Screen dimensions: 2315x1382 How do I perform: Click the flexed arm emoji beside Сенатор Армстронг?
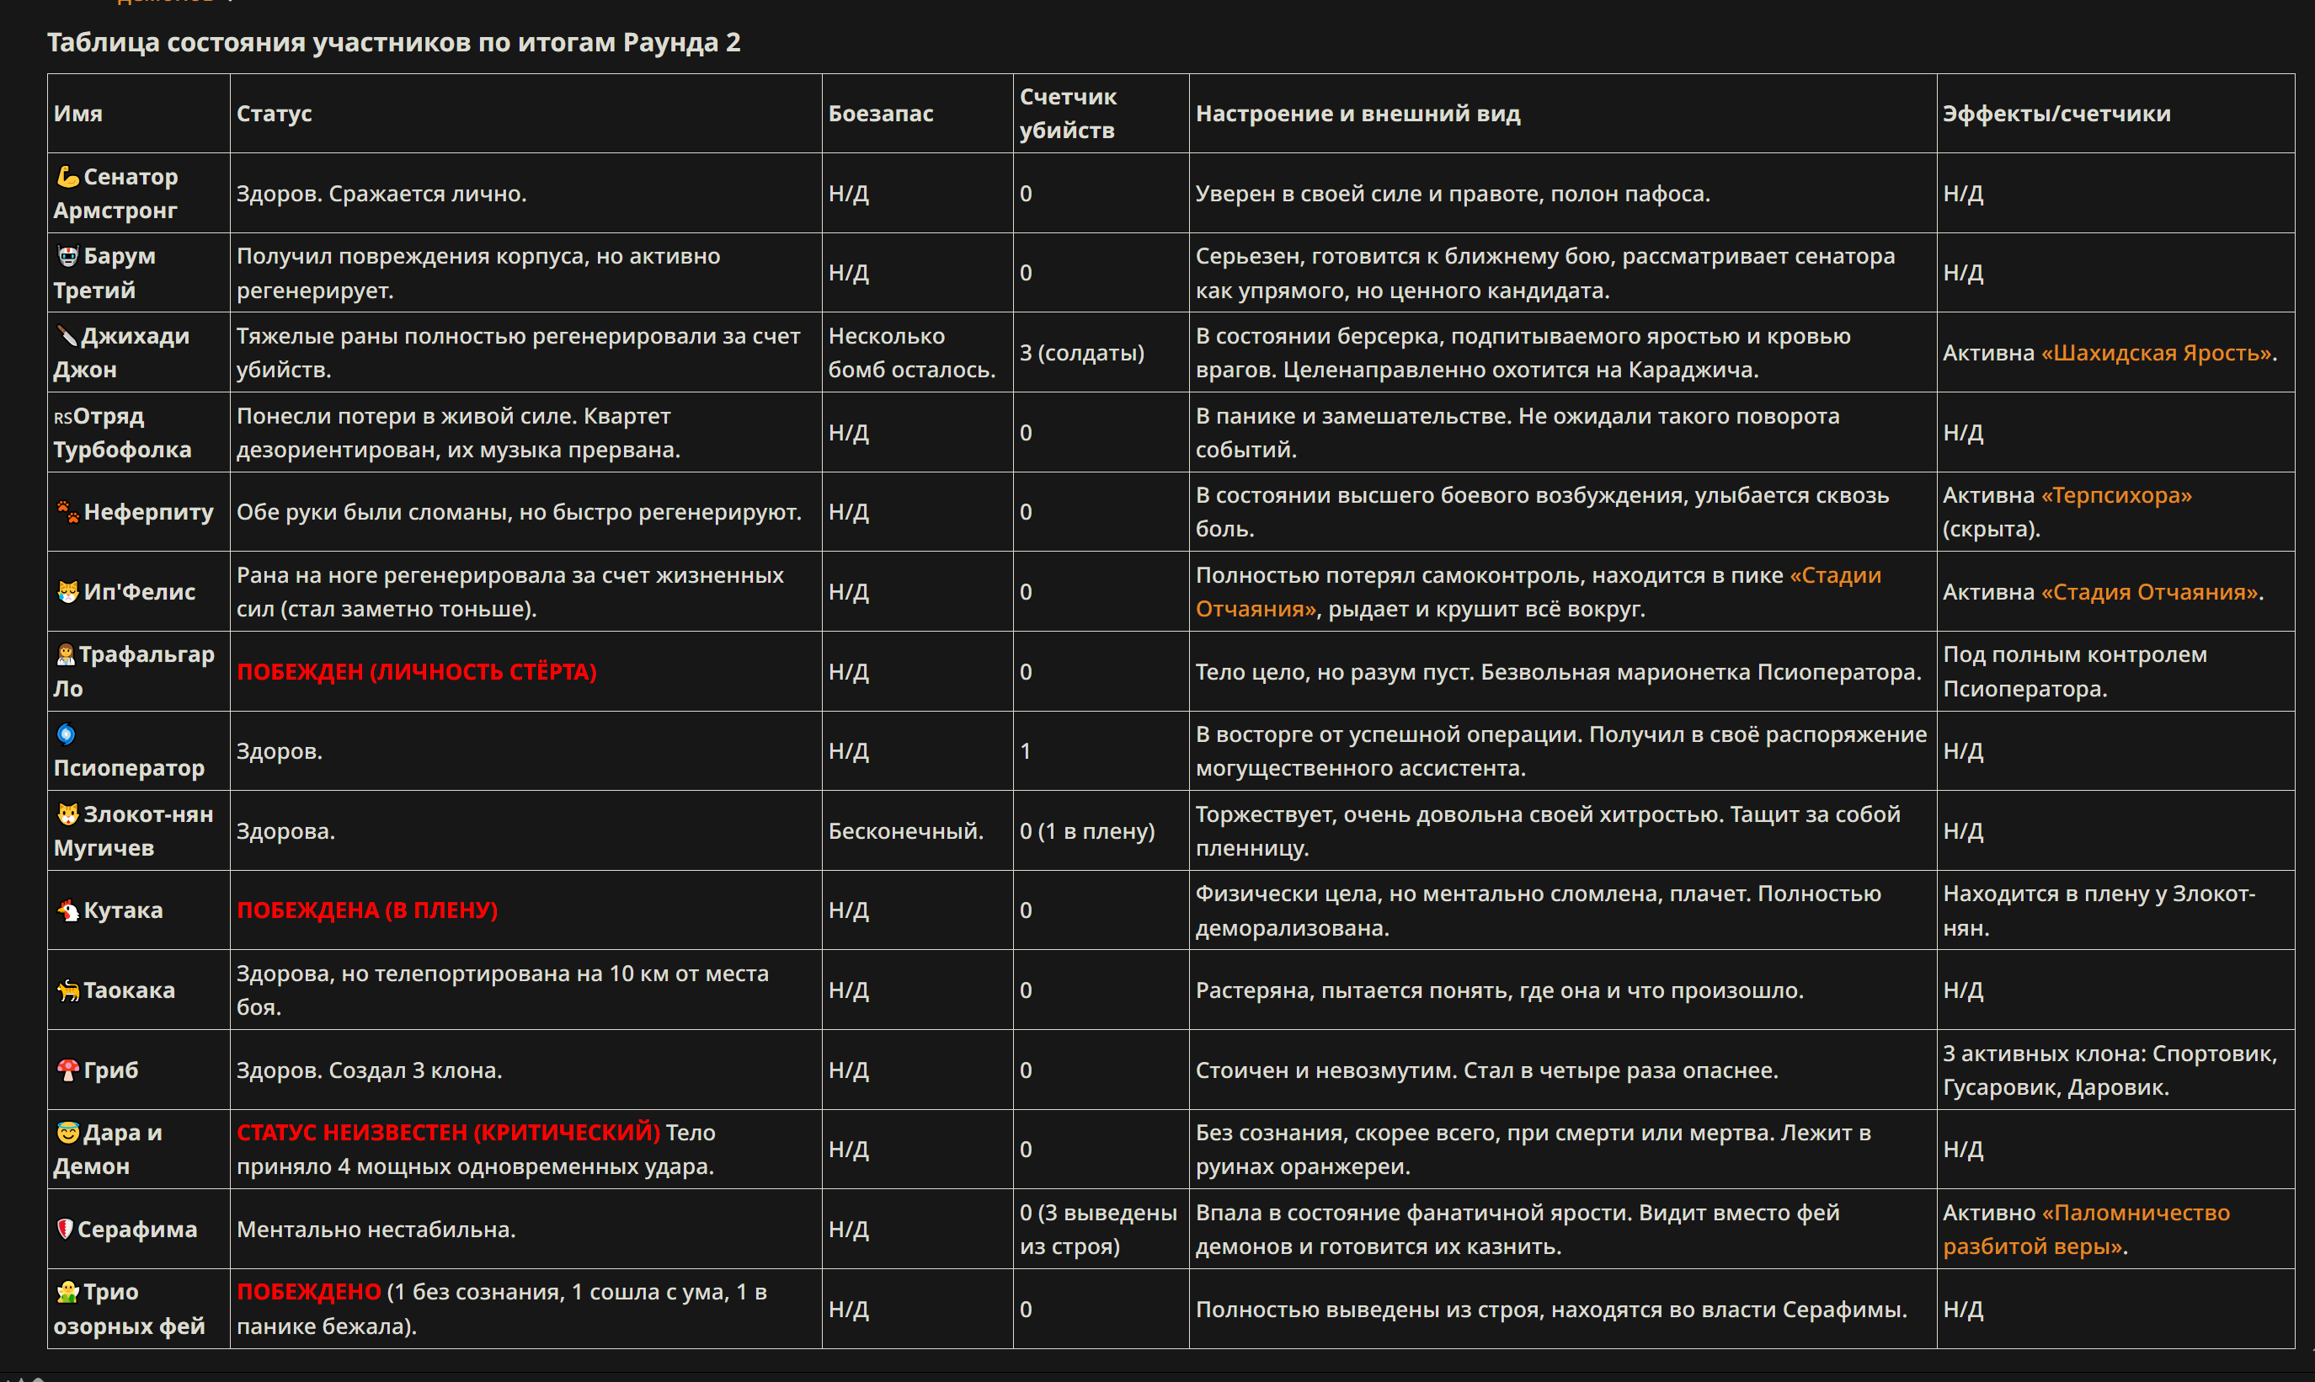pyautogui.click(x=67, y=176)
